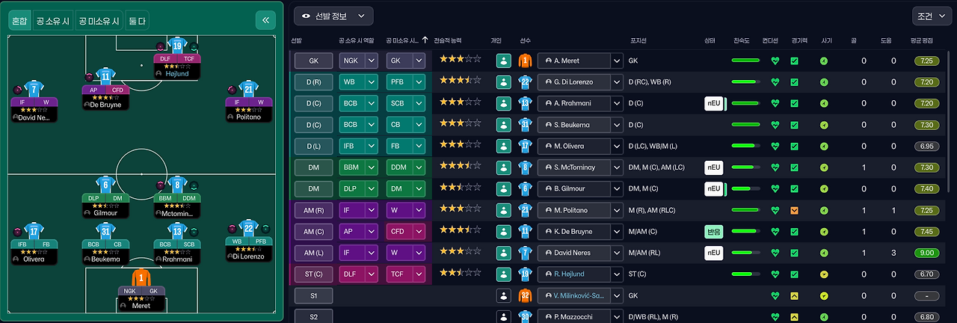Viewport: 957px width, 323px height.
Task: Click match sharpness check for A. Meret
Action: click(795, 61)
